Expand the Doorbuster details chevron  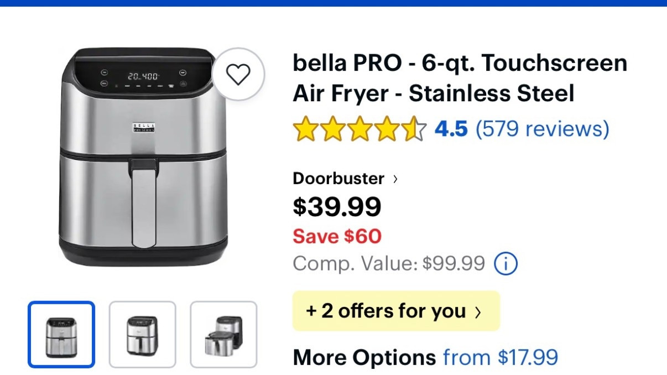click(395, 179)
